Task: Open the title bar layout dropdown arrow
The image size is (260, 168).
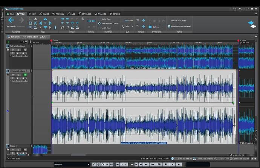Action: pyautogui.click(x=248, y=9)
